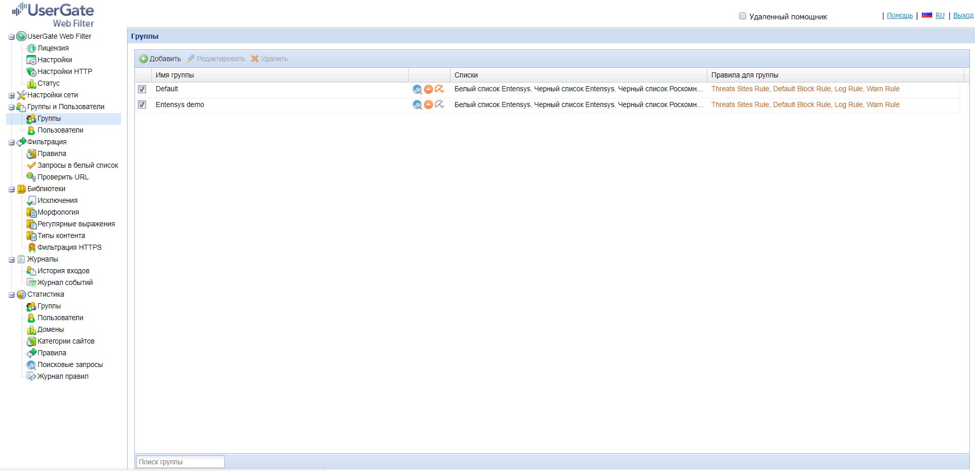Click the Имя группы column header

click(x=280, y=75)
